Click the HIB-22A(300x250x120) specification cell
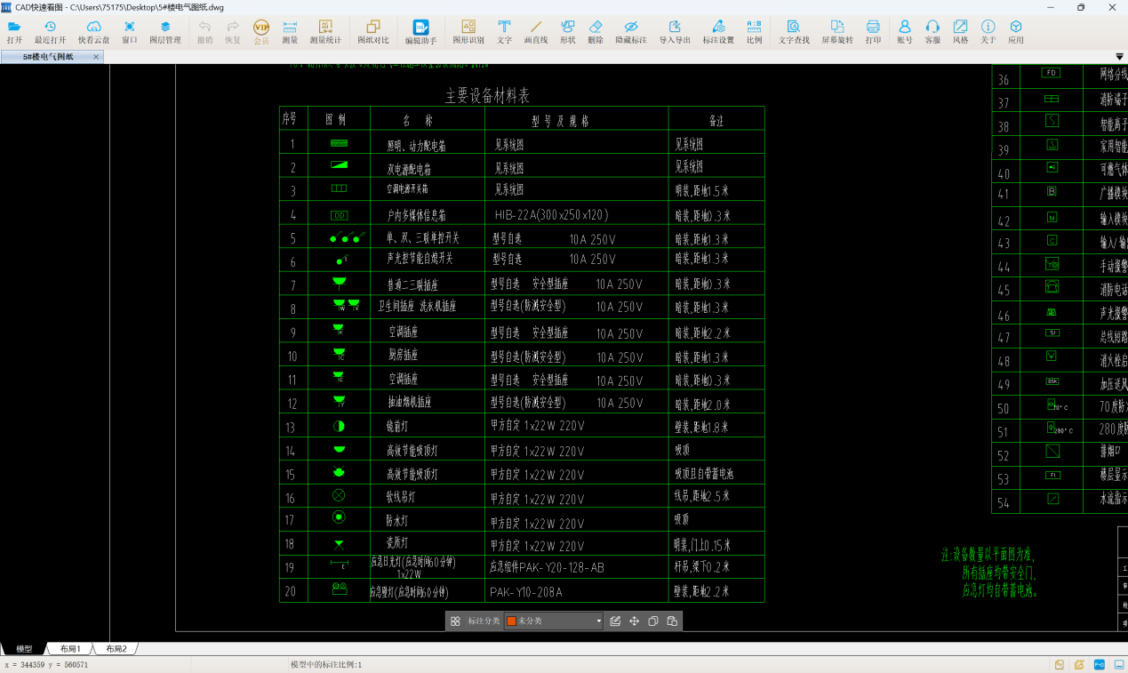This screenshot has height=673, width=1128. pyautogui.click(x=552, y=214)
